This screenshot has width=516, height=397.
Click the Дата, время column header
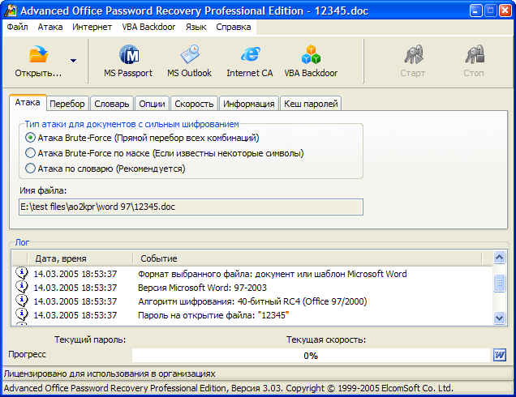80,258
